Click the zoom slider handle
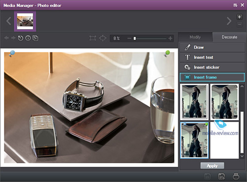This screenshot has width=247, height=182. coord(135,39)
